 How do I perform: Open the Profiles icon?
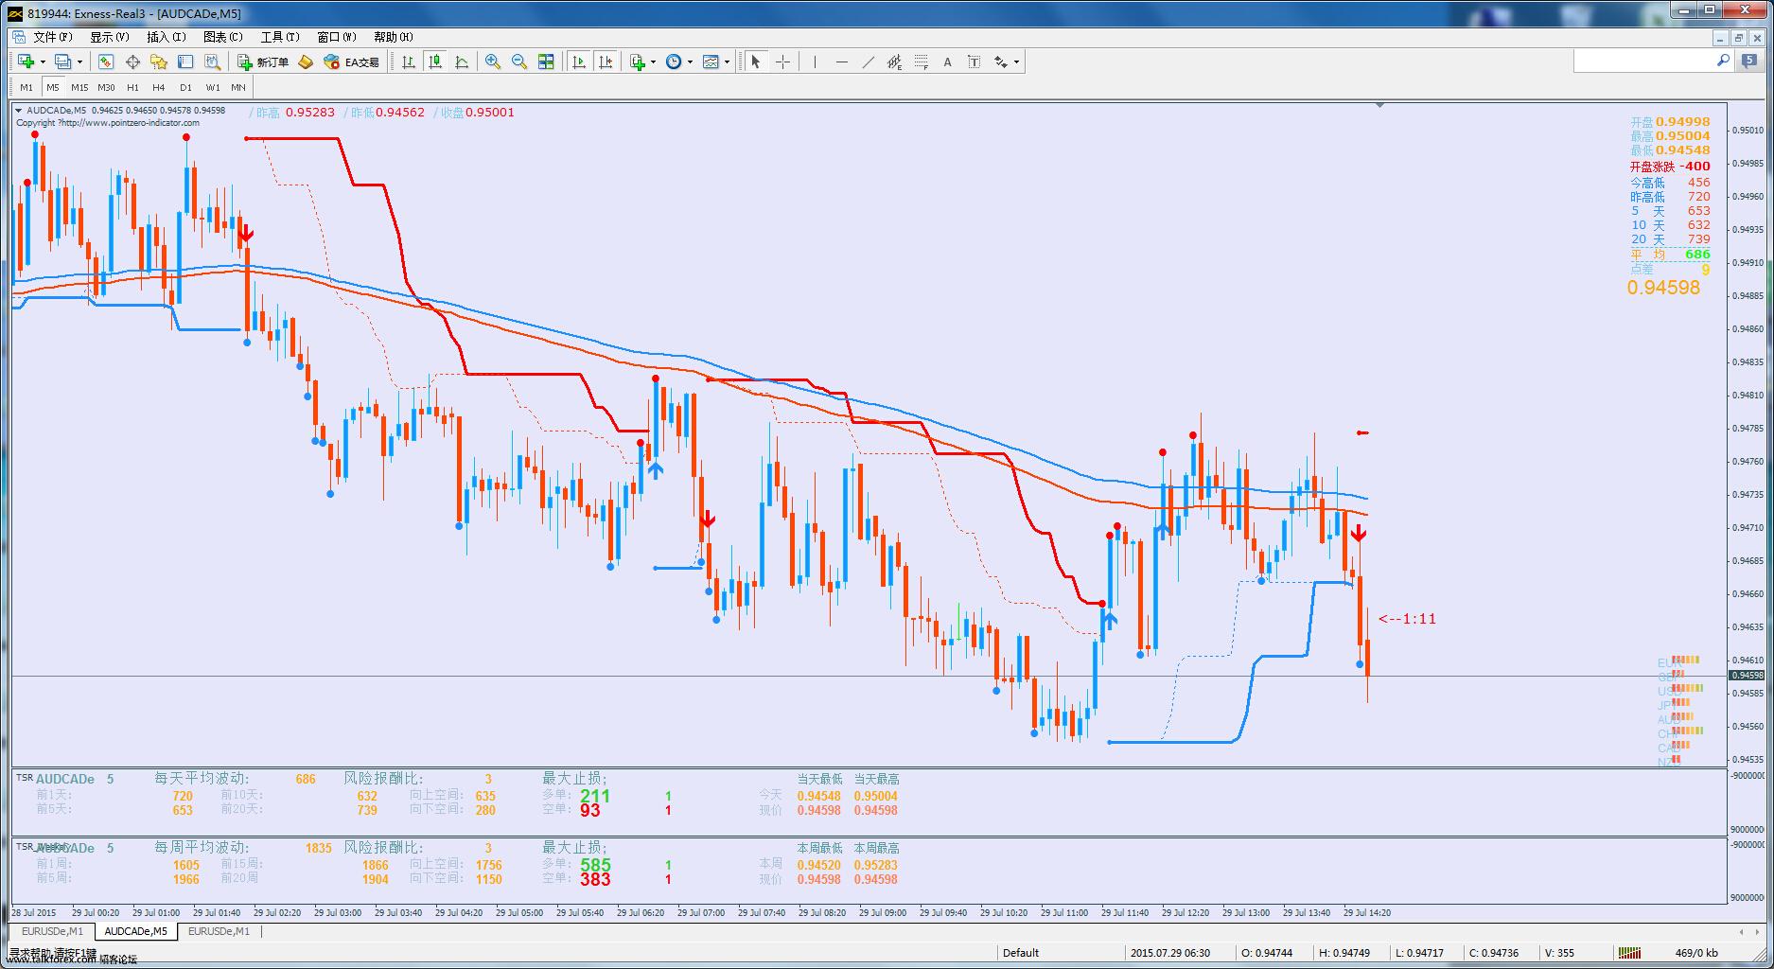pyautogui.click(x=62, y=62)
